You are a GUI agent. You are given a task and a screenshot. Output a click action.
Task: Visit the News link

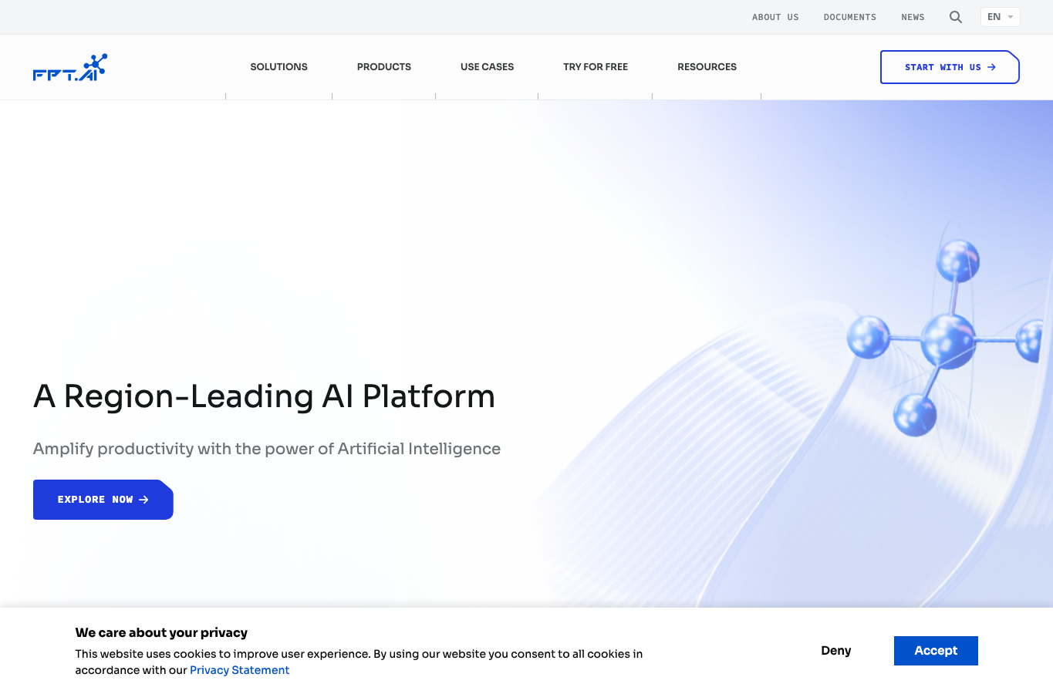coord(913,17)
